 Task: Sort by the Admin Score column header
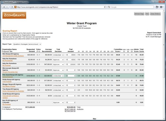pyautogui.click(x=136, y=50)
